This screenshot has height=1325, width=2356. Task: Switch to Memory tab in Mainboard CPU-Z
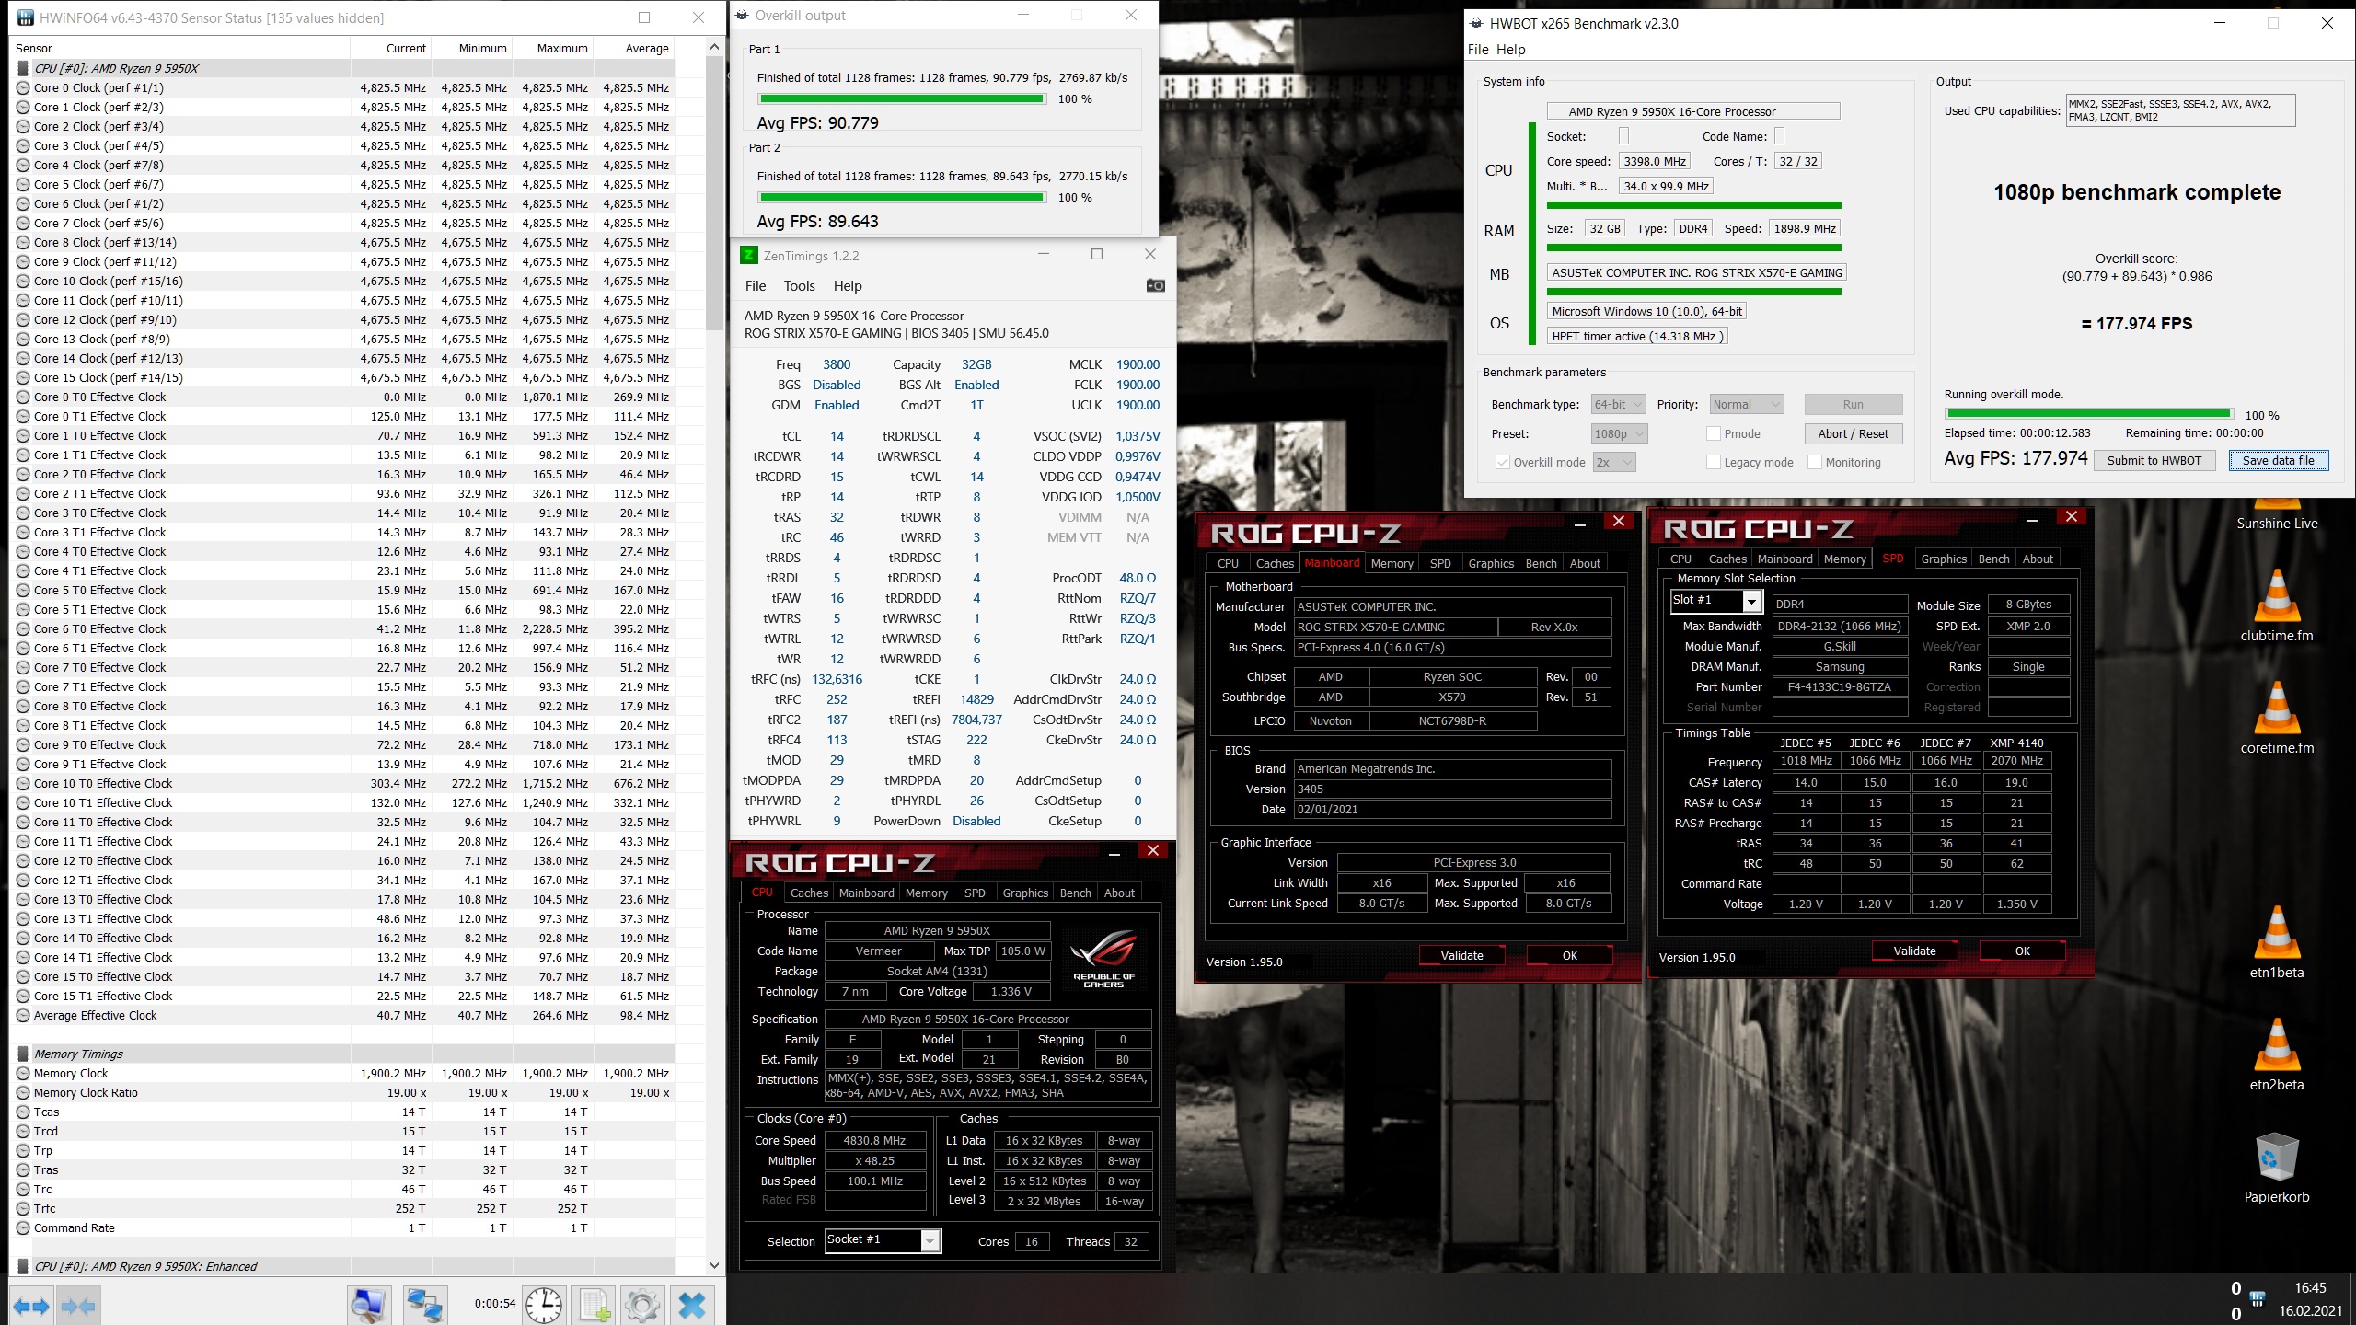1392,563
